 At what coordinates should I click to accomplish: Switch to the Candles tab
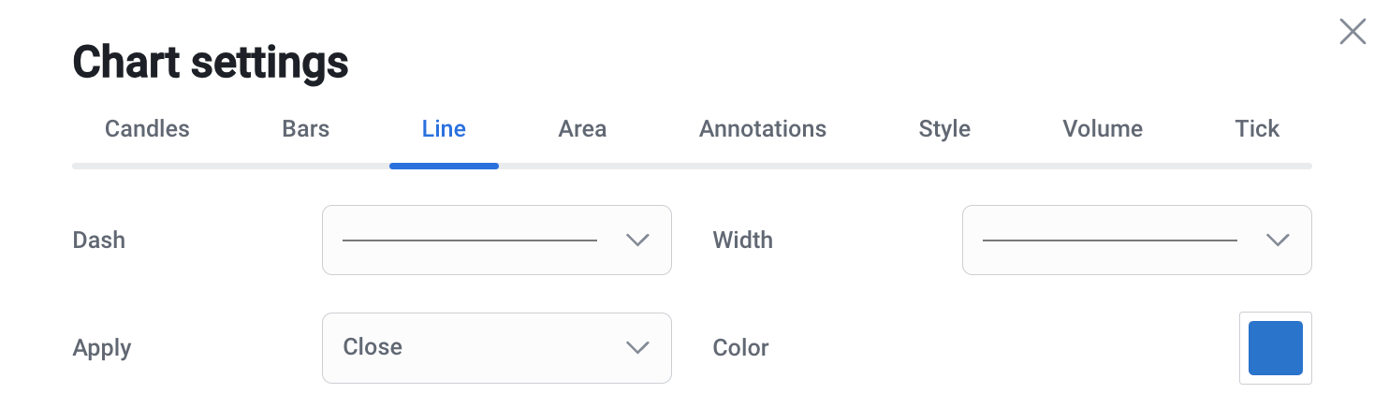[x=147, y=129]
